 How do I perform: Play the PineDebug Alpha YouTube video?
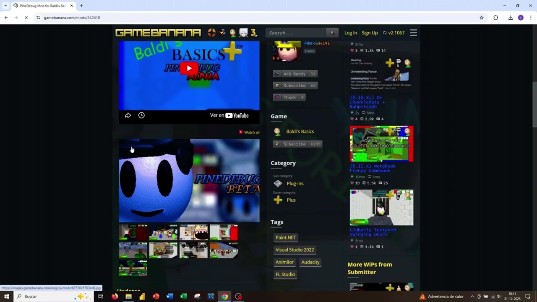point(189,68)
